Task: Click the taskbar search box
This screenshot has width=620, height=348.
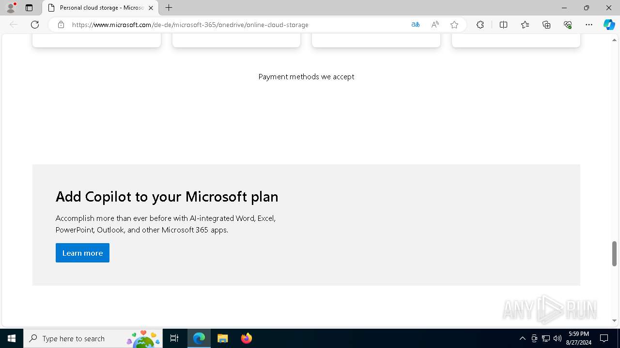Action: [x=93, y=338]
